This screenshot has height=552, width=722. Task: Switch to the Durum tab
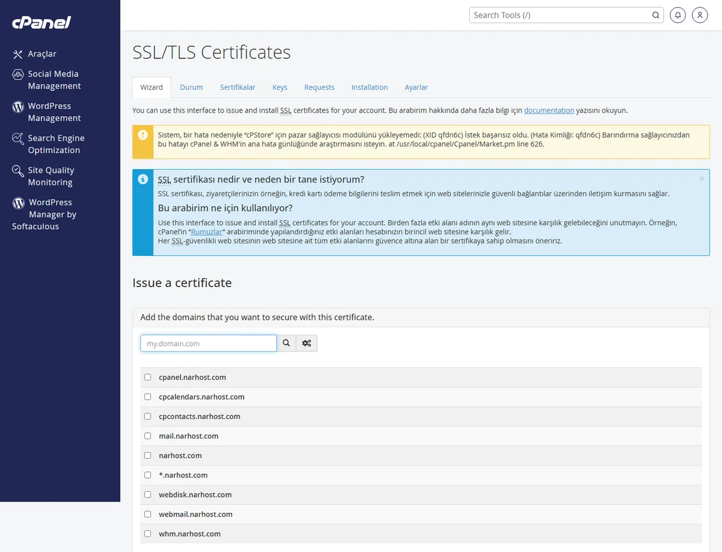tap(191, 87)
